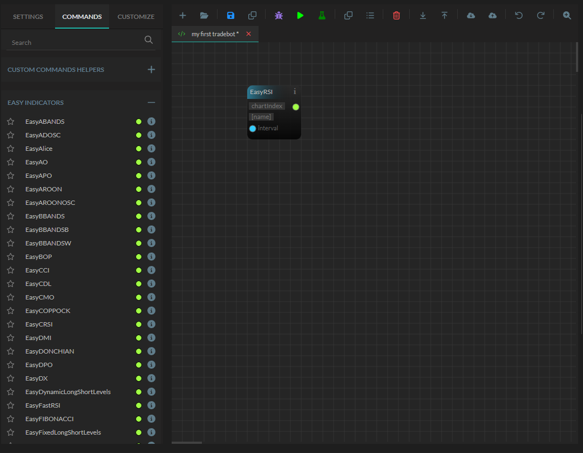583x453 pixels.
Task: Upload script to cloud with the cloud icon
Action: coord(492,15)
